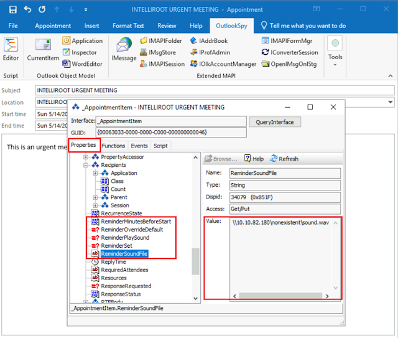Switch to the Help ribbon tab
The image size is (398, 338).
(196, 26)
